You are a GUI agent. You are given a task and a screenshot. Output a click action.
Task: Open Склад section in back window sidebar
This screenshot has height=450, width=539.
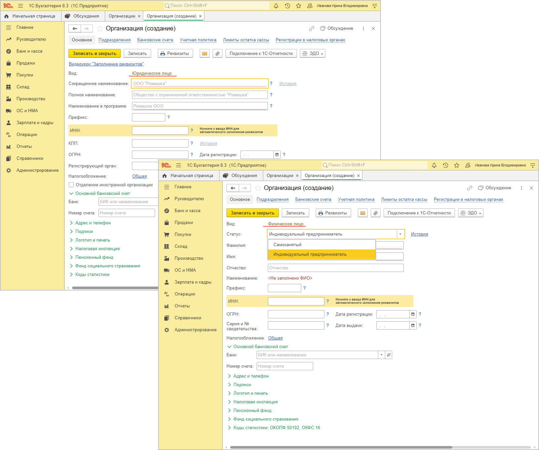click(23, 87)
